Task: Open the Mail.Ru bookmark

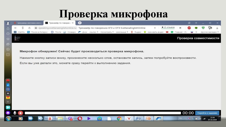Action: click(19, 32)
